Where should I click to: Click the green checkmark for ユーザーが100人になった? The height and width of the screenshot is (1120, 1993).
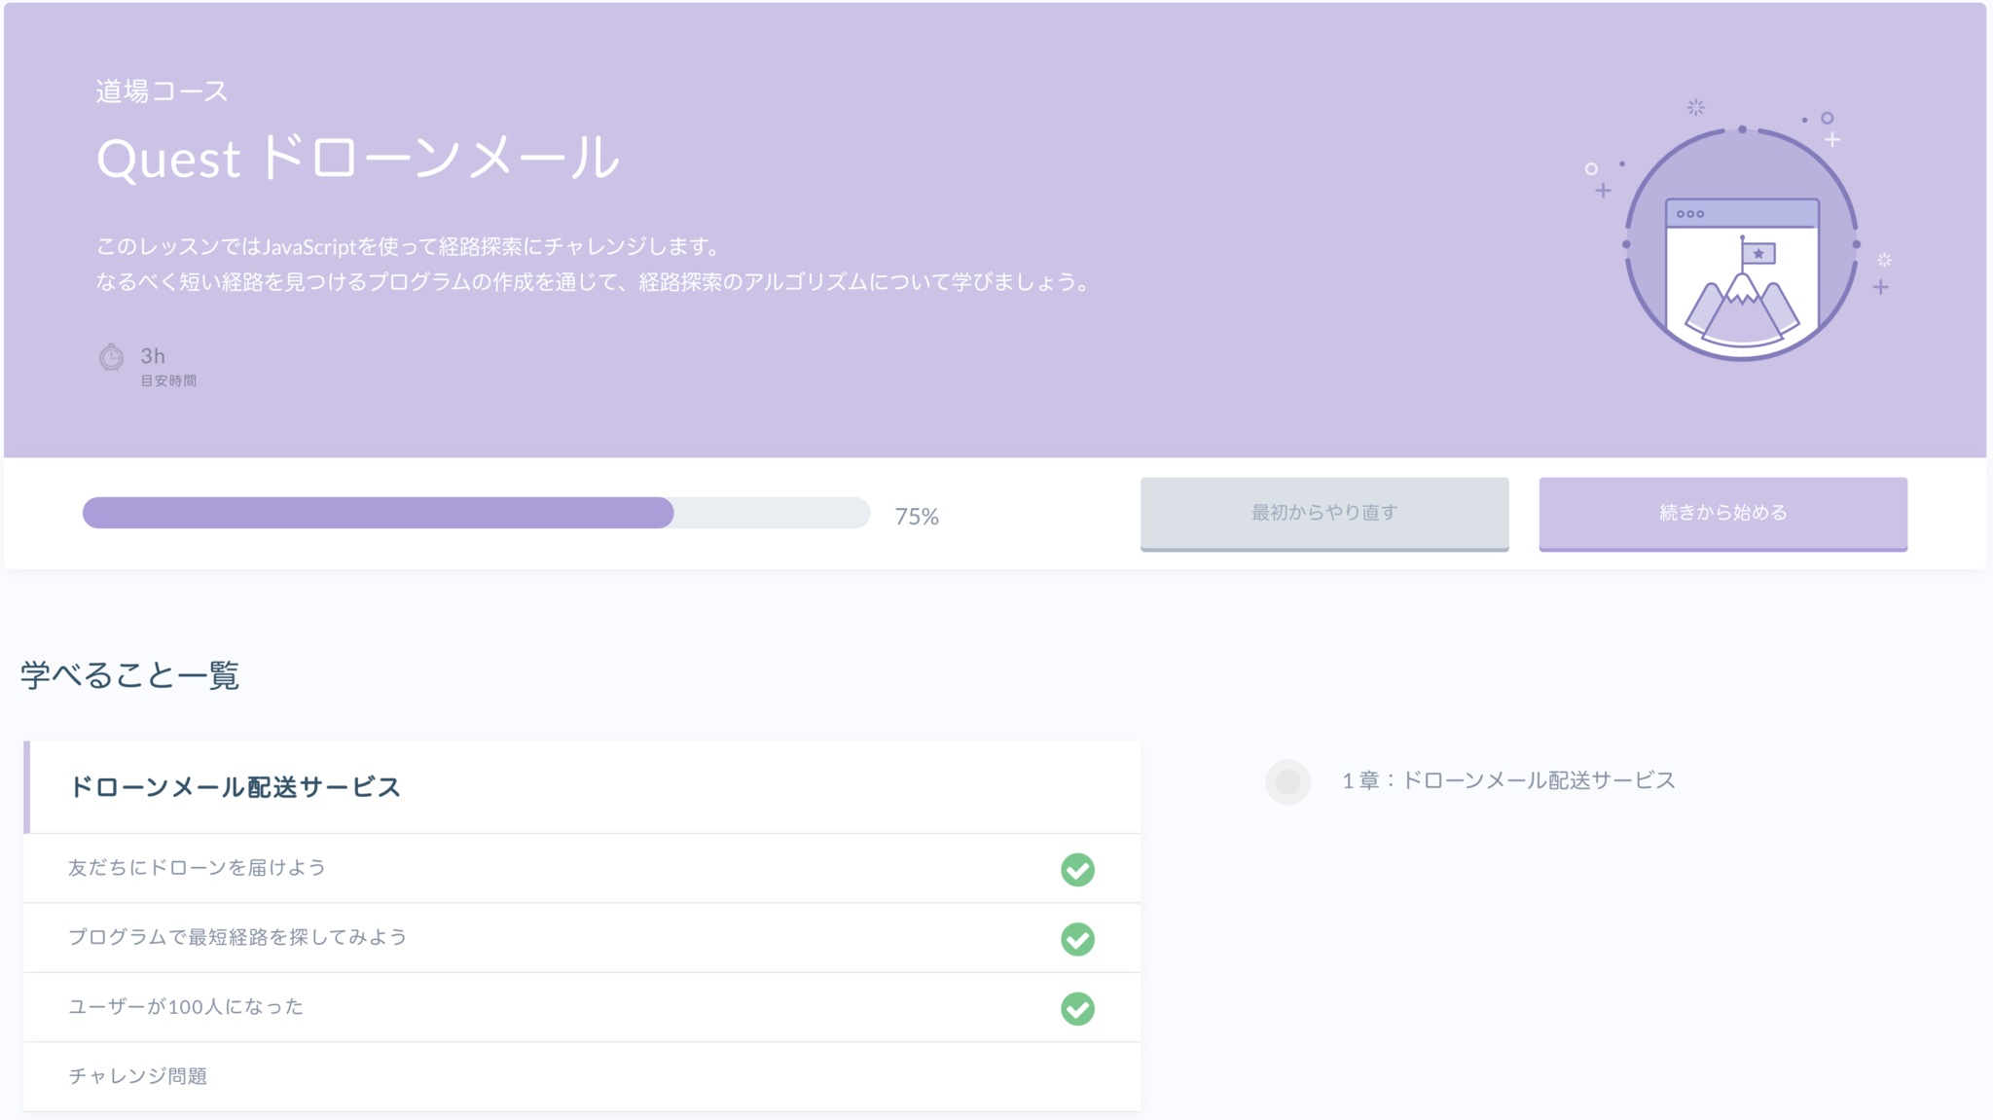click(1077, 1008)
